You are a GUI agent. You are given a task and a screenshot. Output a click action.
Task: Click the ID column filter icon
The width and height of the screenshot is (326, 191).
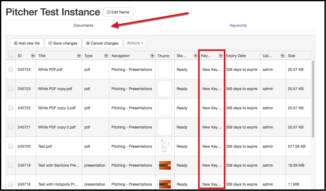pos(33,56)
